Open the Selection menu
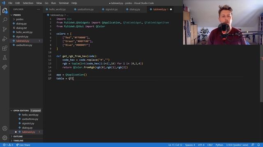The image size is (263, 147). click(x=28, y=3)
